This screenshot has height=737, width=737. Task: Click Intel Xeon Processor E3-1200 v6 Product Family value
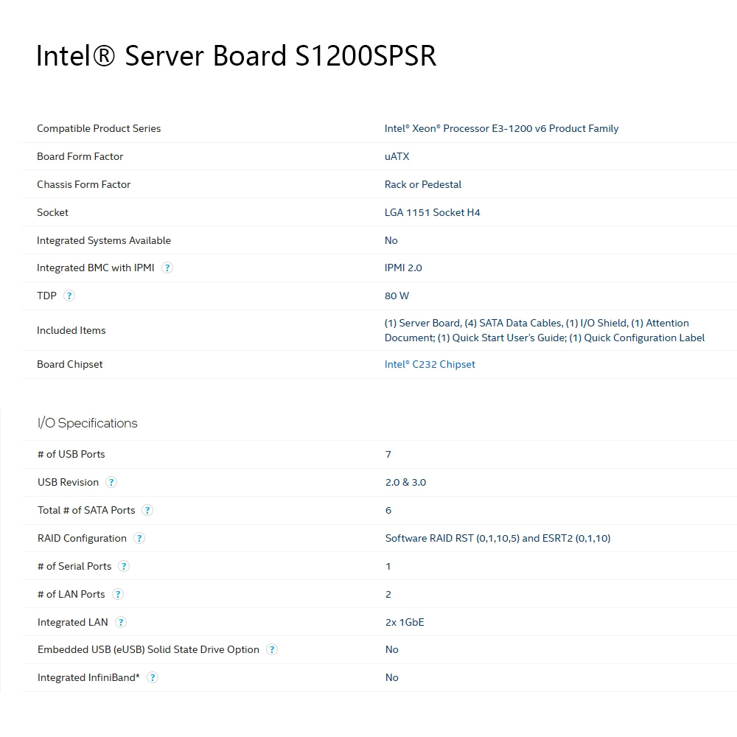[x=501, y=128]
